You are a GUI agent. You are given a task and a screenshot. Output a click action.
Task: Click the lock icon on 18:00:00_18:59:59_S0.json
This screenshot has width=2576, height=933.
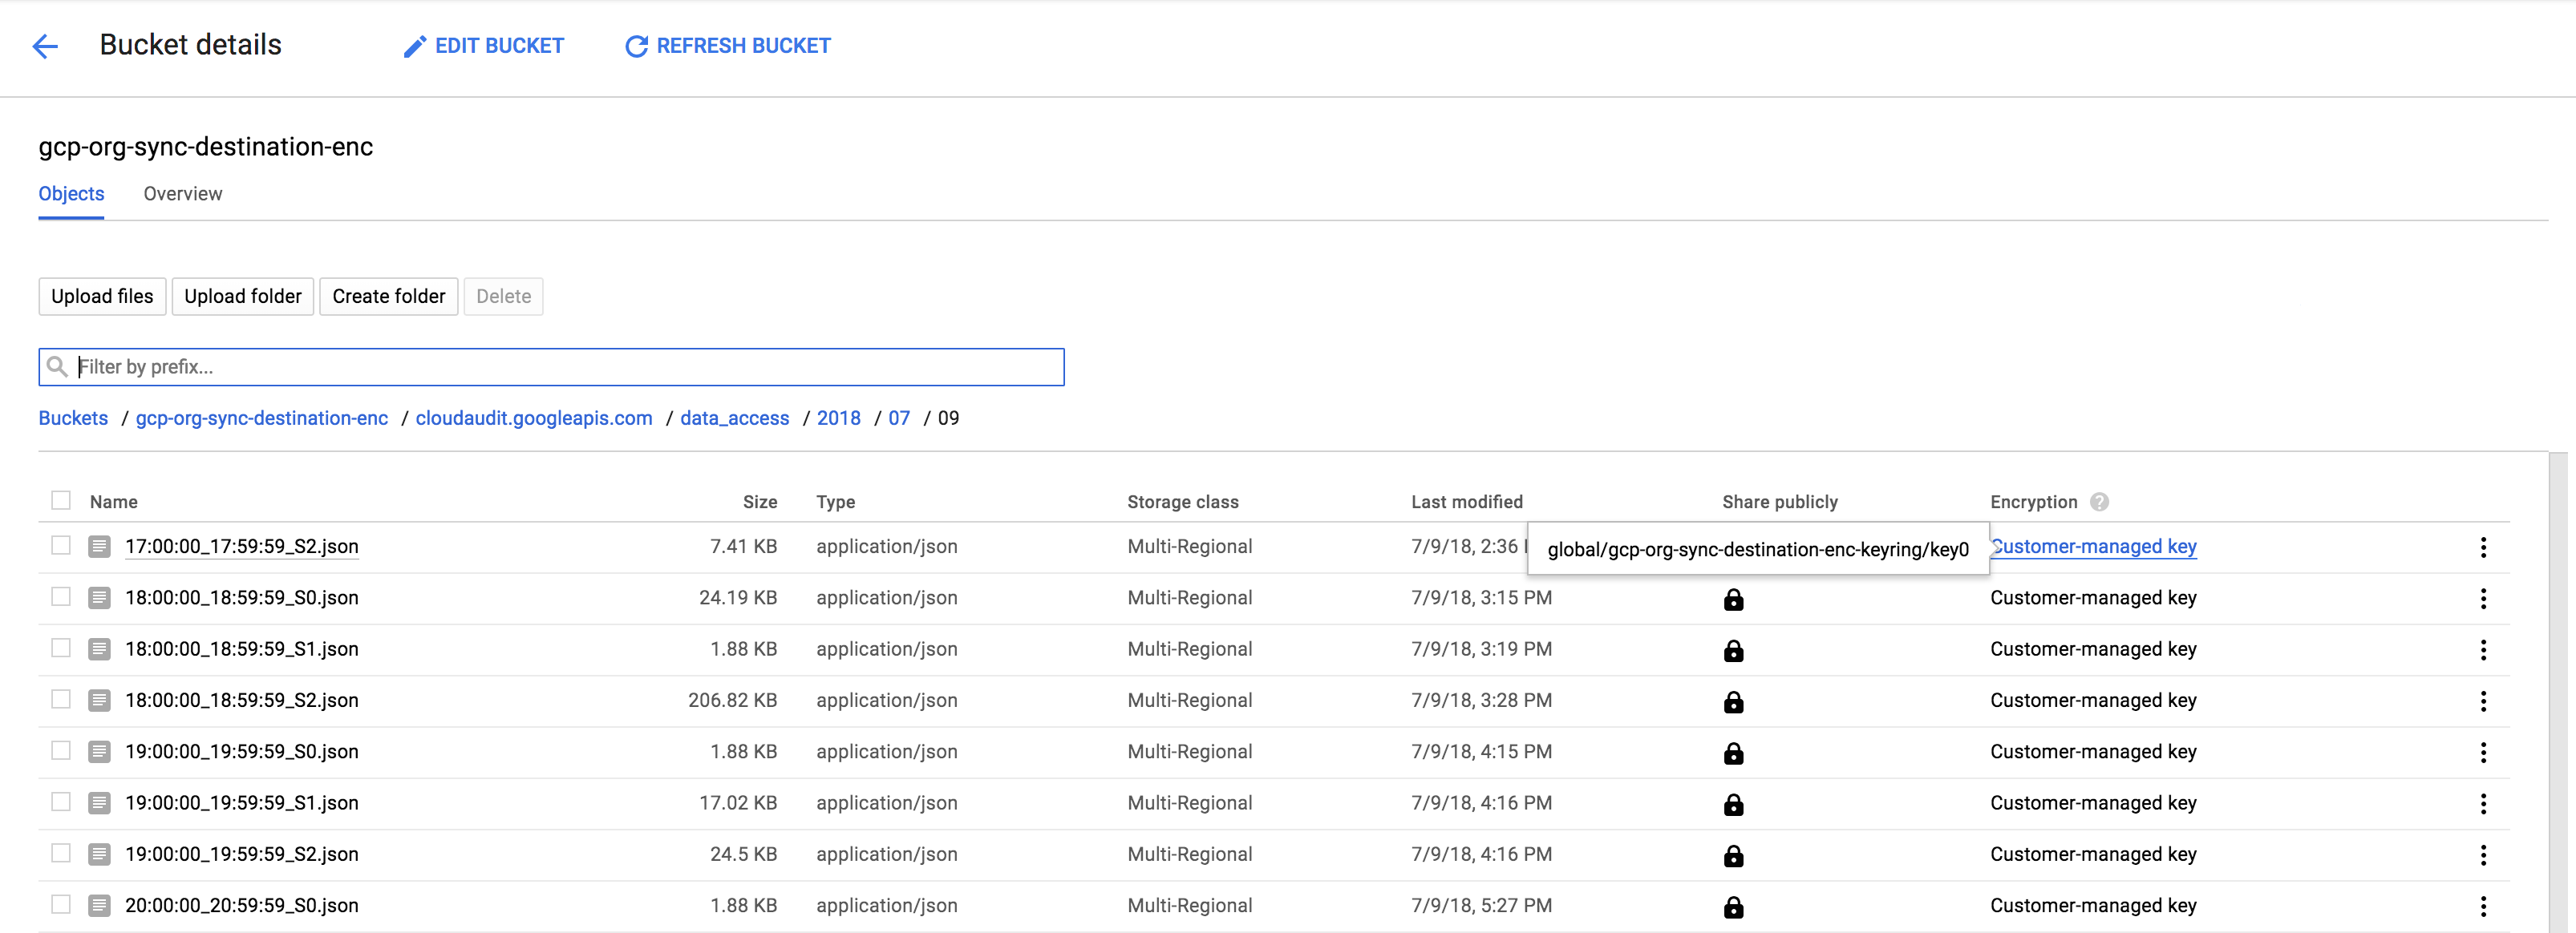pos(1734,600)
